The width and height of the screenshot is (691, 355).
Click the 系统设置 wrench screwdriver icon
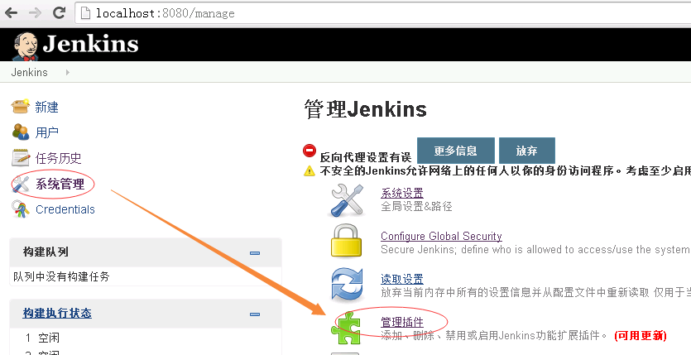click(347, 200)
